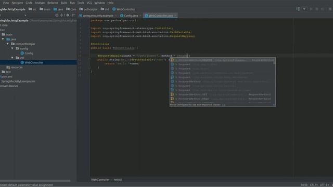333x187 pixels.
Task: Click the java breadcrumb in navigation bar
Action: [x=58, y=9]
